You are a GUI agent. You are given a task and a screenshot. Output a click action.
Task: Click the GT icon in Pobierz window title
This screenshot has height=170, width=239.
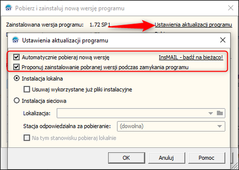(8, 8)
